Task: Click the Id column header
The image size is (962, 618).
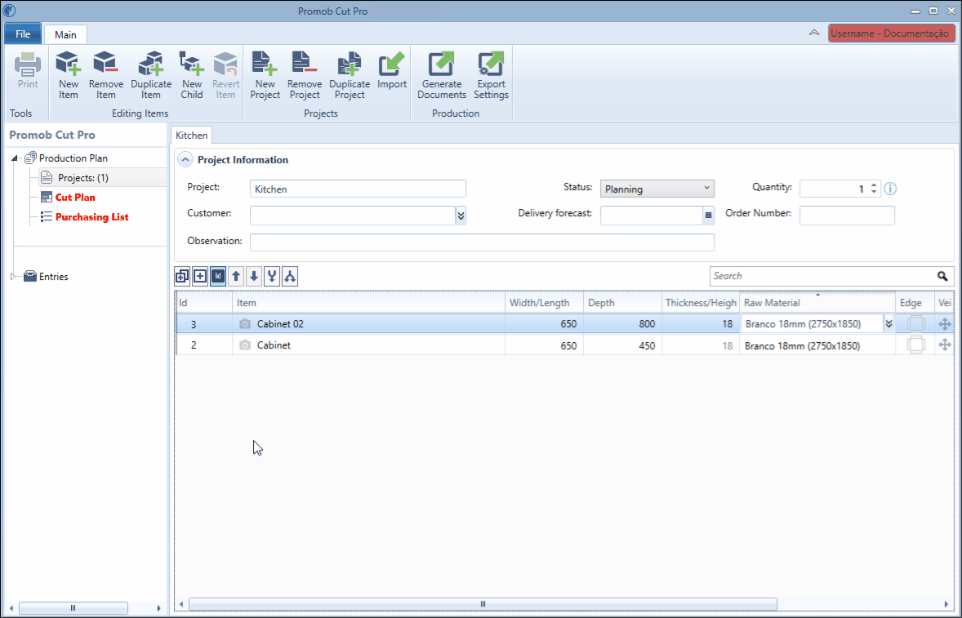Action: [203, 303]
